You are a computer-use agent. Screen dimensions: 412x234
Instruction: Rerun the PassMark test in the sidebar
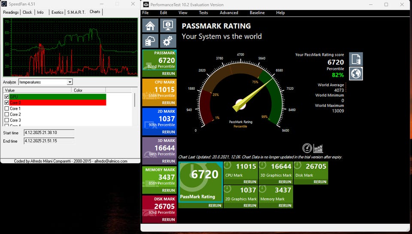pos(168,73)
